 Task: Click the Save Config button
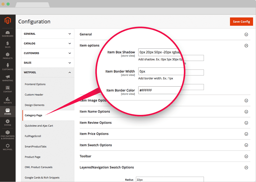click(241, 22)
